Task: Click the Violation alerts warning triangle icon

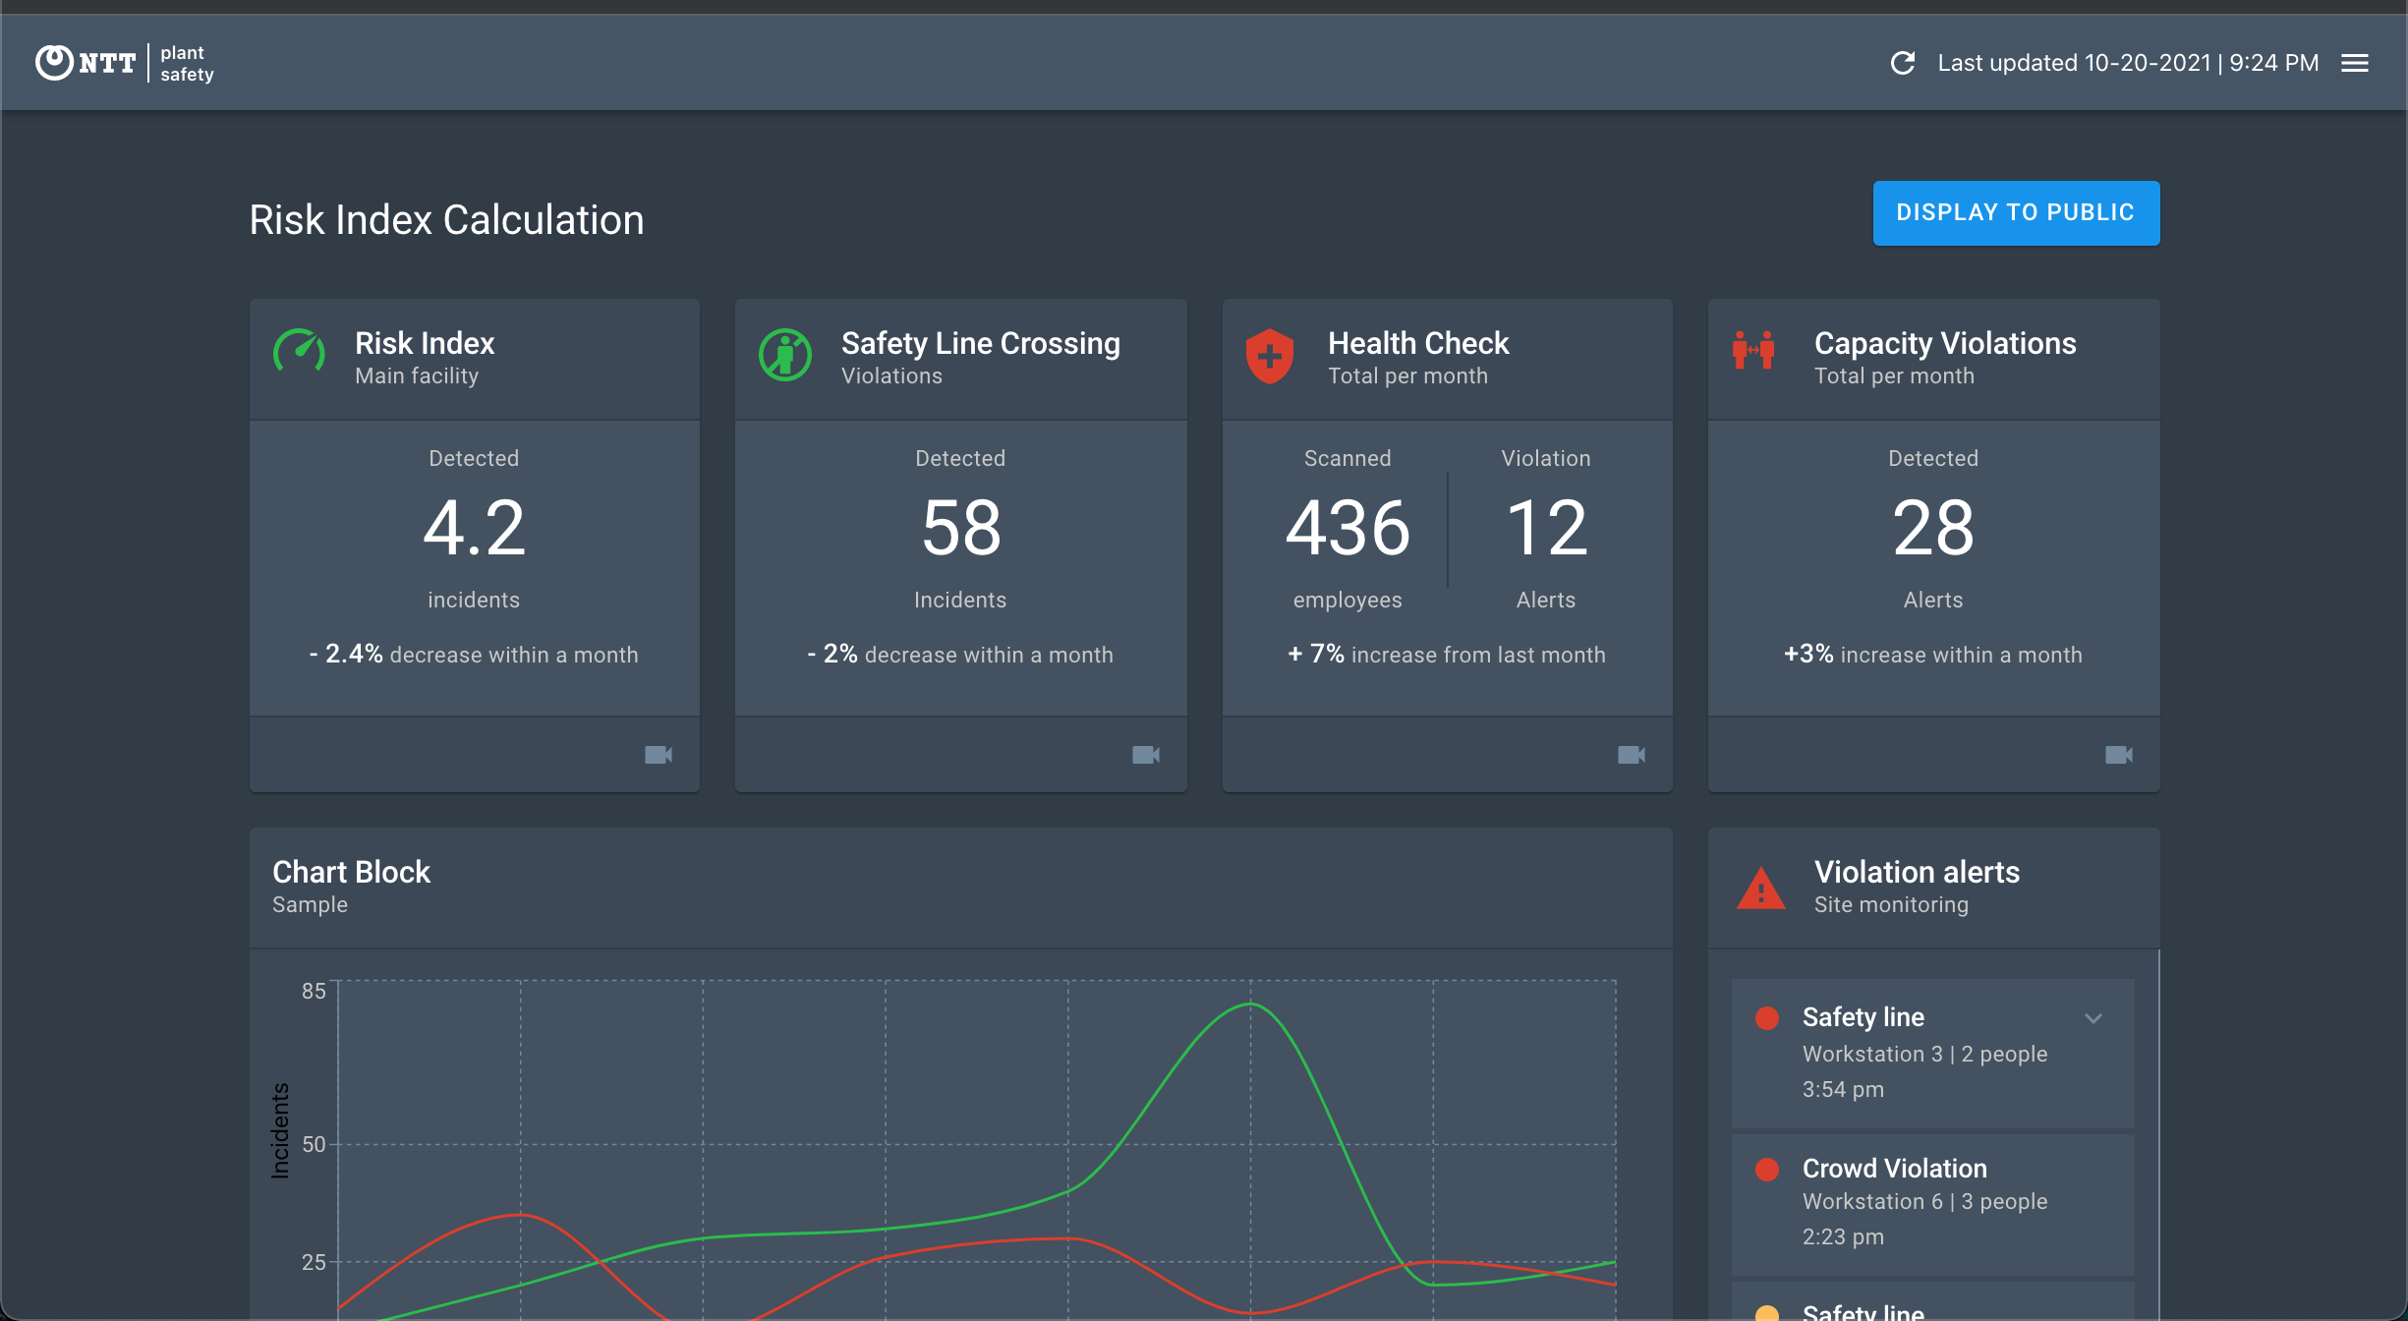Action: point(1761,889)
